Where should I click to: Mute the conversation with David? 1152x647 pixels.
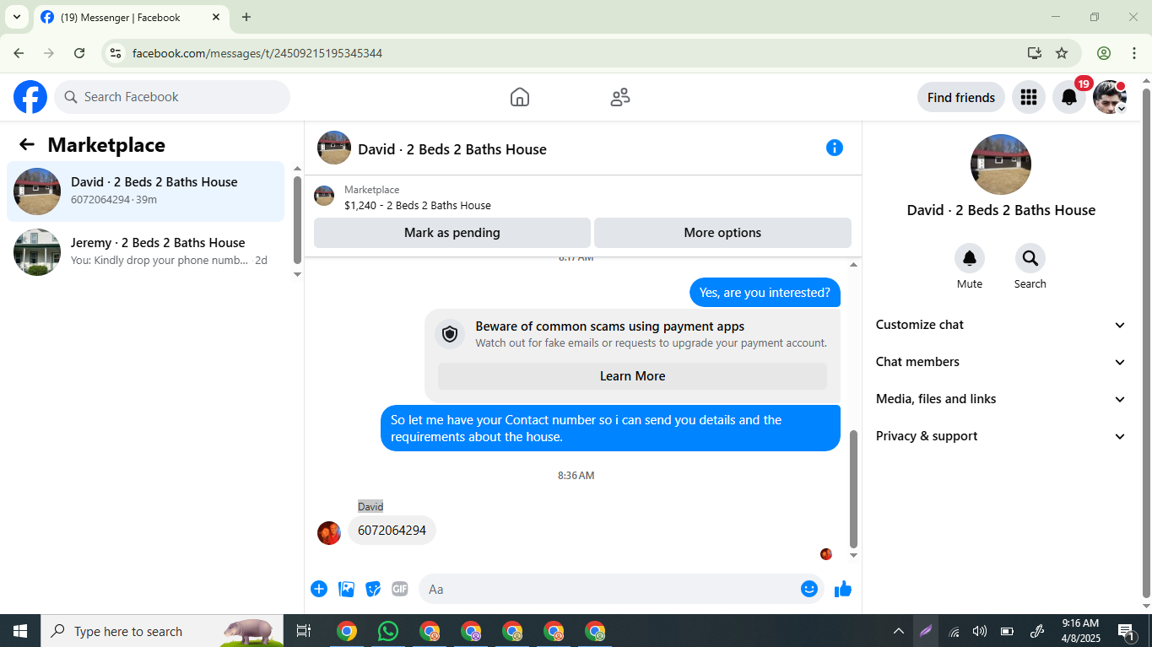[x=970, y=258]
